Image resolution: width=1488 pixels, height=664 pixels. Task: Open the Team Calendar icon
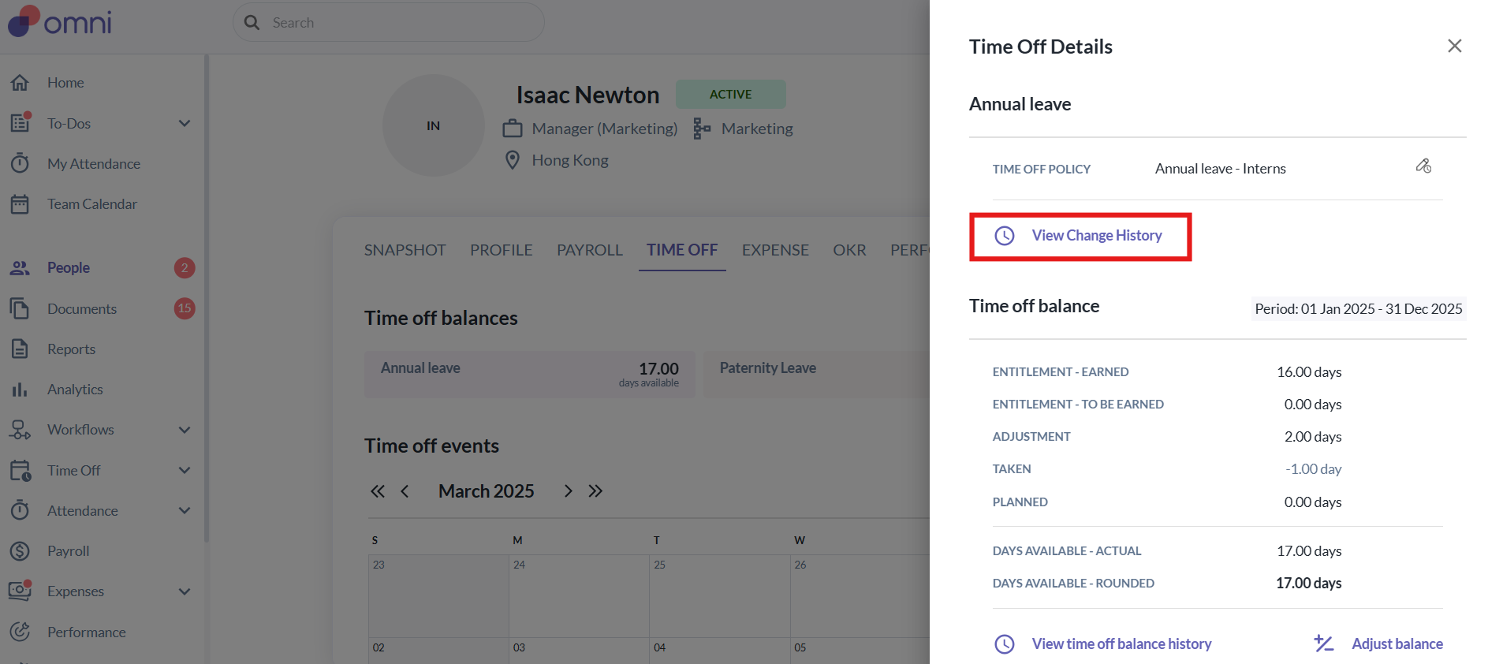point(20,204)
